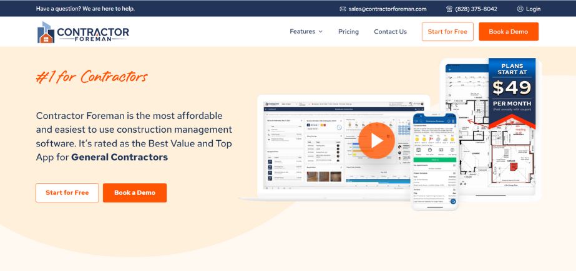The image size is (576, 271).
Task: Click the phone app mockup image
Action: click(x=435, y=160)
